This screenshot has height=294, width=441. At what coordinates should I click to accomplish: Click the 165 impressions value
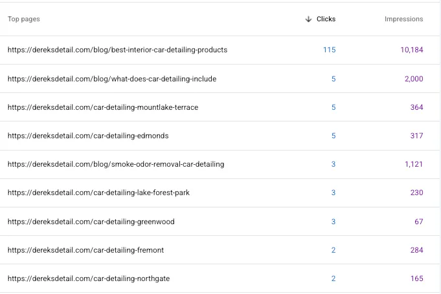(416, 278)
